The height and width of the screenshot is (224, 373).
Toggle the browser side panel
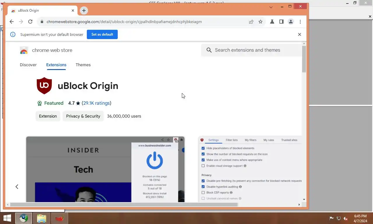tap(281, 22)
